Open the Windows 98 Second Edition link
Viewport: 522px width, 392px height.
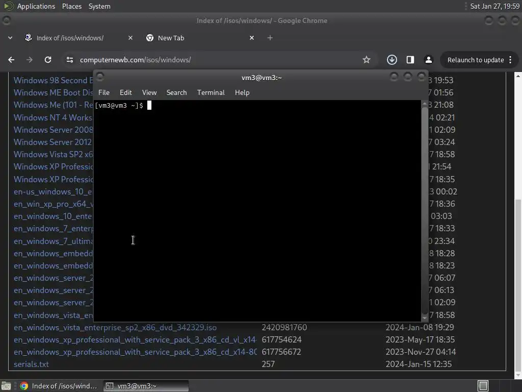[x=53, y=80]
